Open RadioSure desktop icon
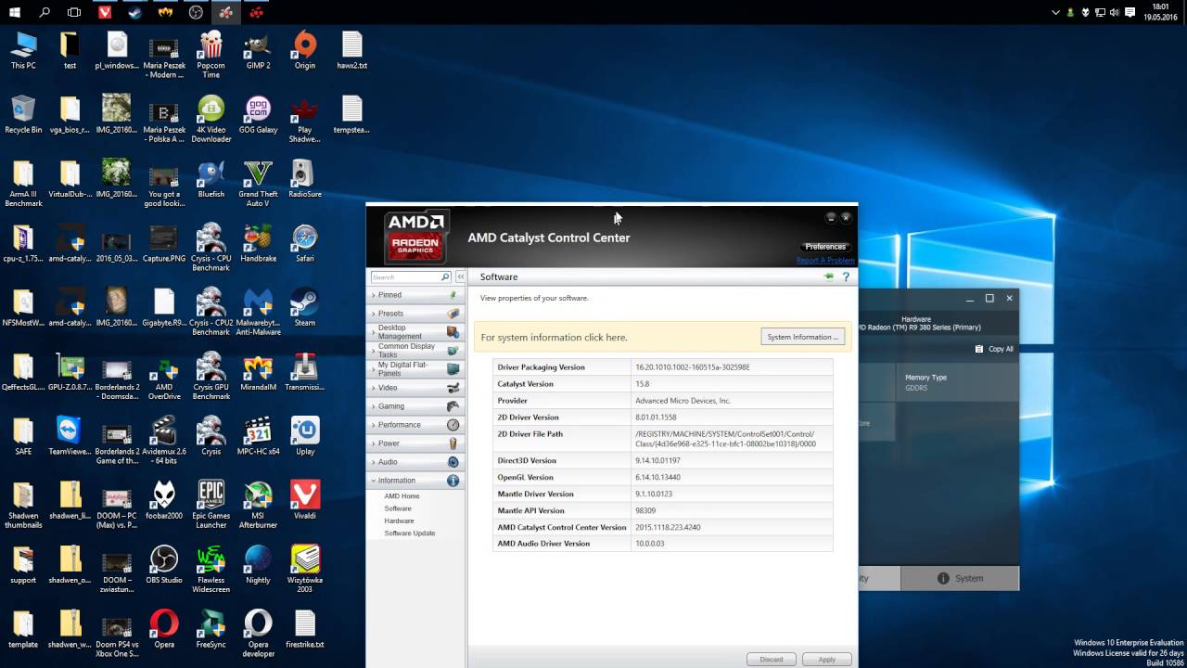Screen dimensions: 1187x668 304,179
